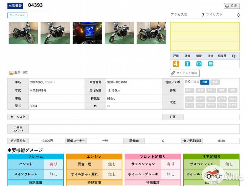View the instrument dashboard photo thumbnail
Screen dimensions: 248x186
[87, 33]
